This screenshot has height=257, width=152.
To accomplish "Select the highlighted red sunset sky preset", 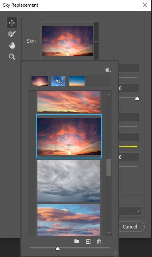I will [69, 137].
